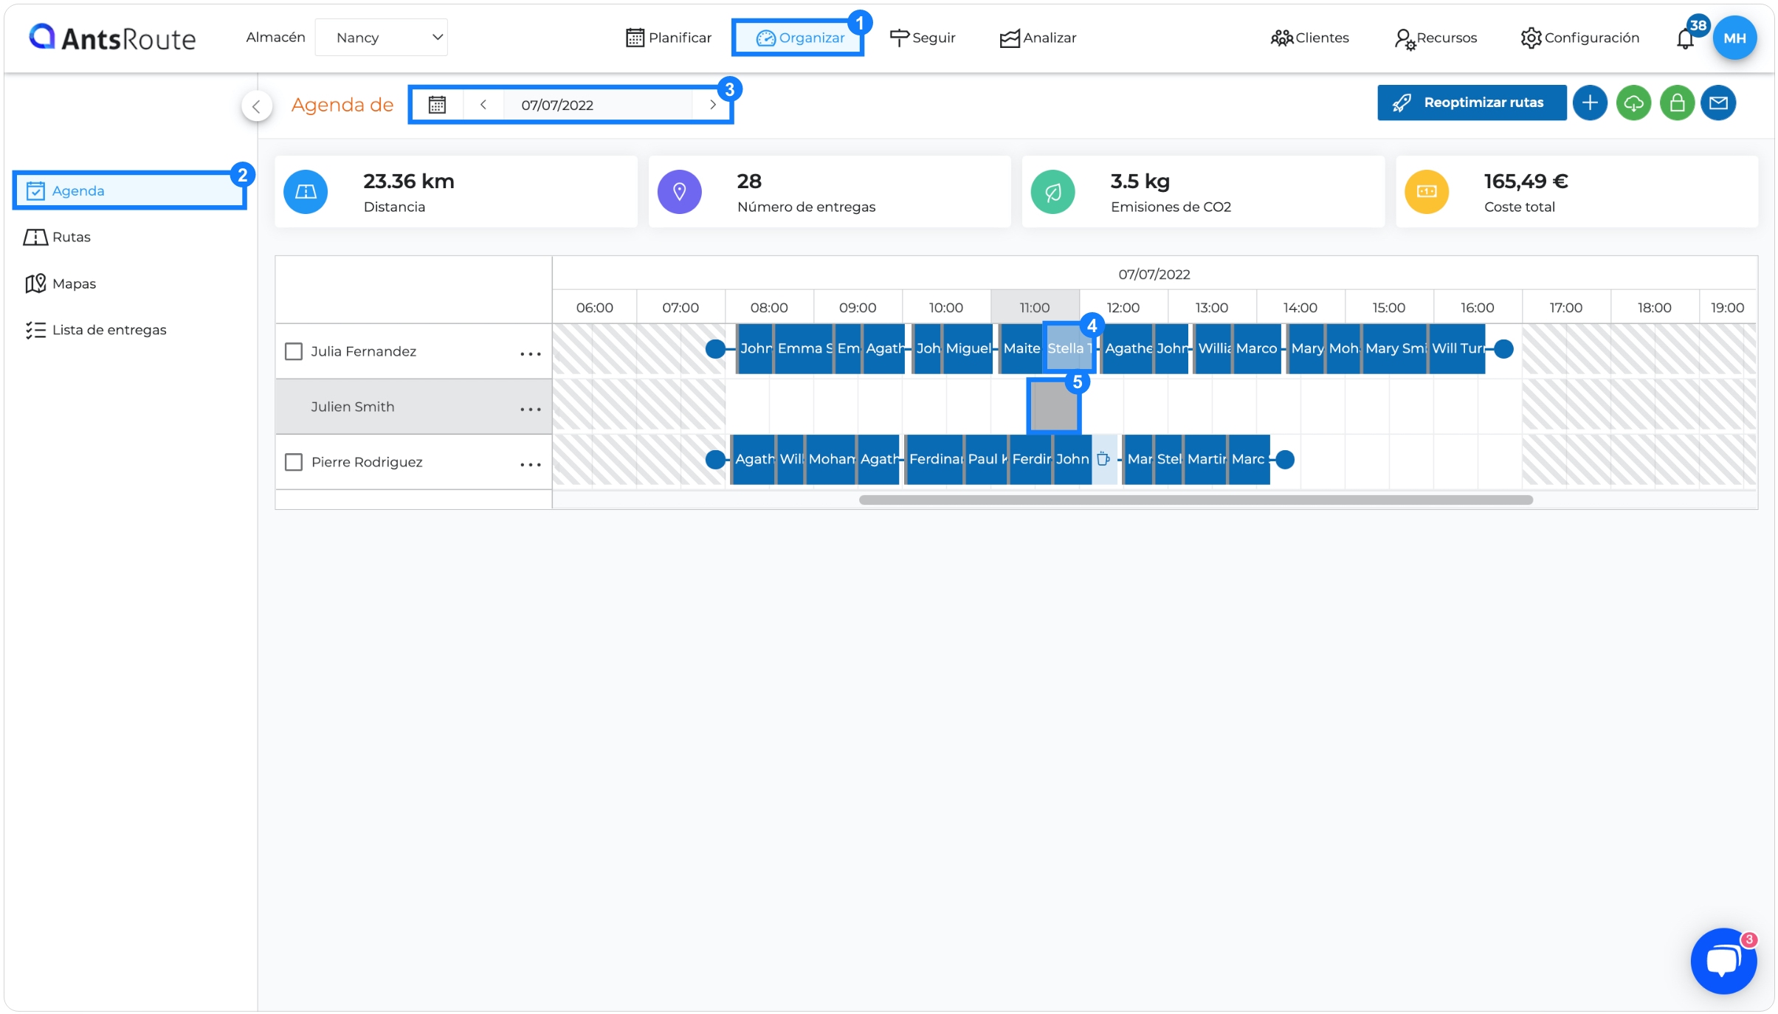
Task: Select the Emma S delivery block
Action: tap(803, 348)
